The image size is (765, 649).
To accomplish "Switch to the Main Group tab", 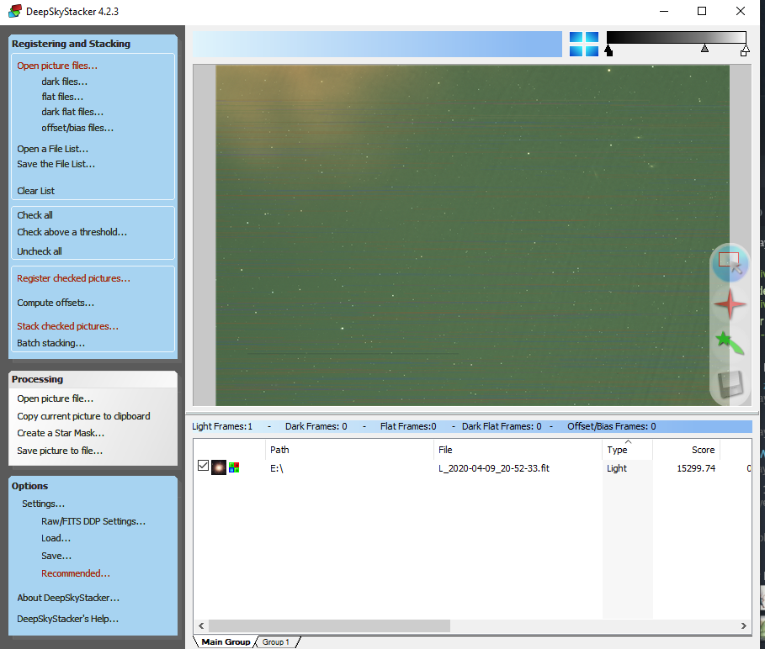I will 226,641.
